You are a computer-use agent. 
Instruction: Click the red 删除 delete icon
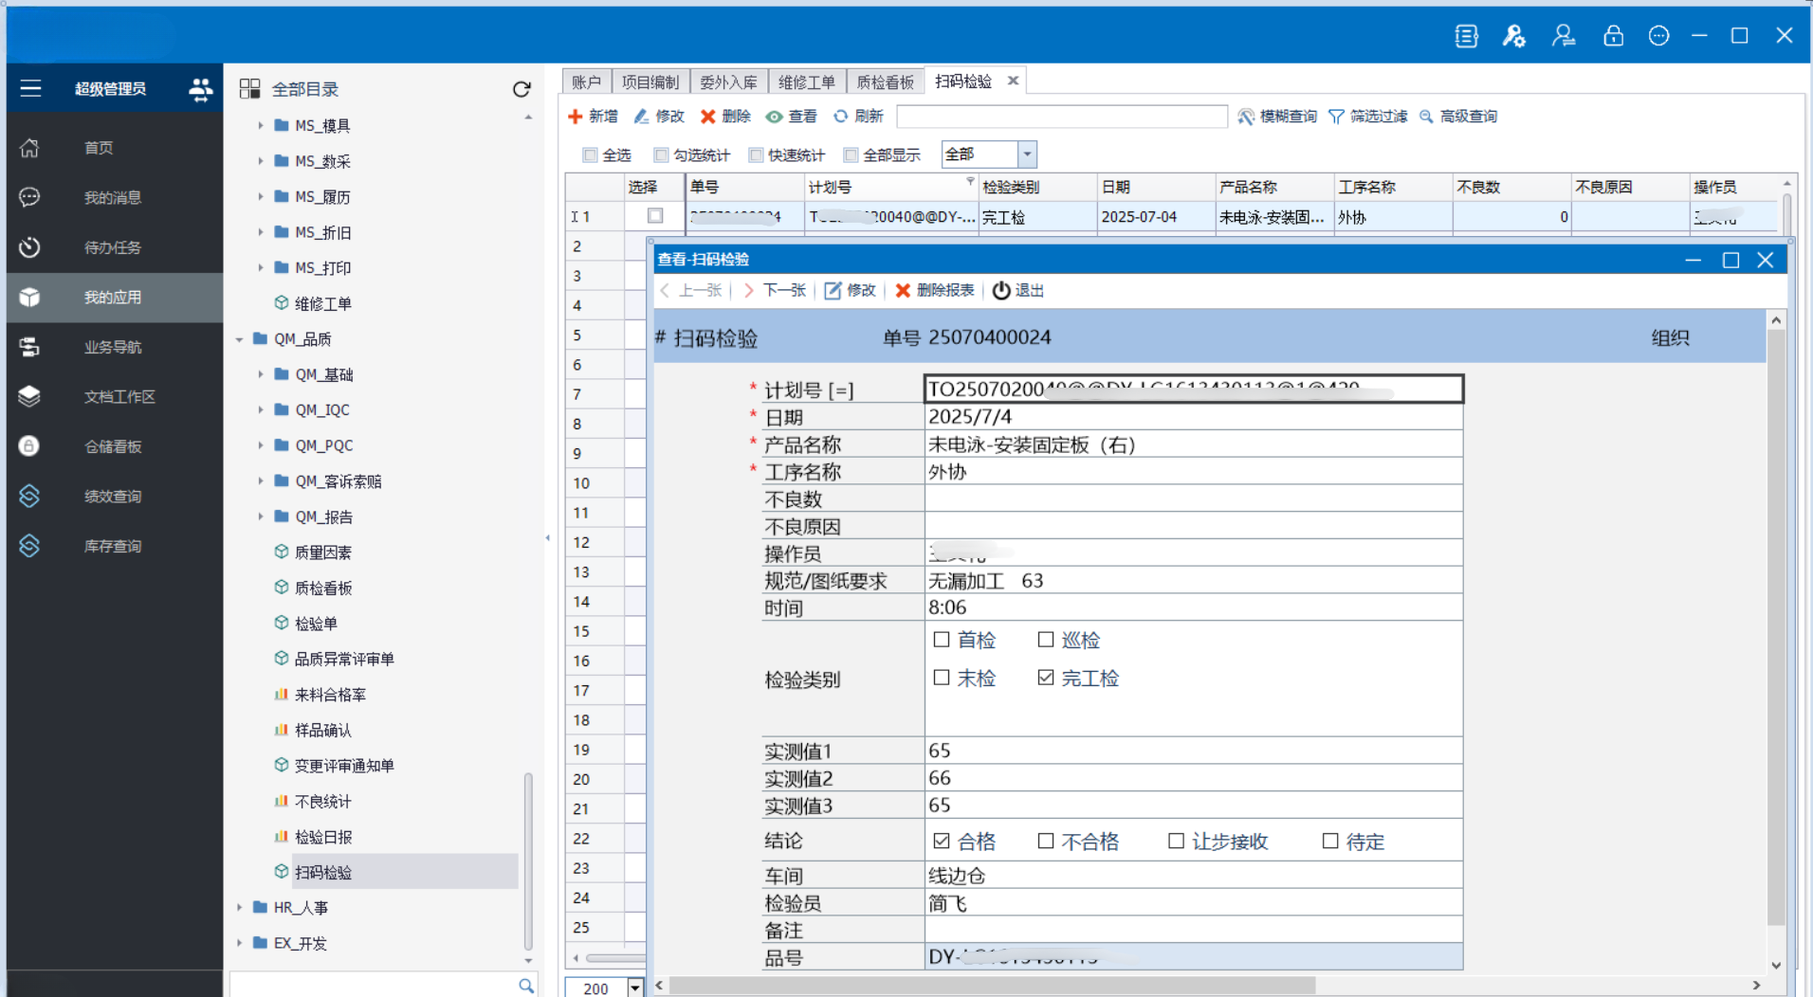tap(708, 117)
